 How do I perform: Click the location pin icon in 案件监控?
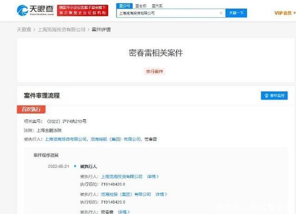[266, 96]
